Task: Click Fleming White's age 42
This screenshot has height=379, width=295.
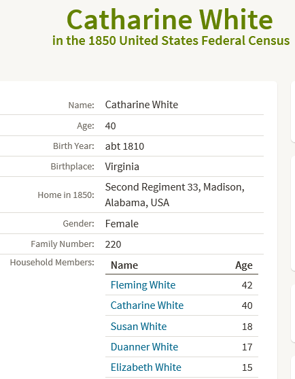Action: pos(247,285)
